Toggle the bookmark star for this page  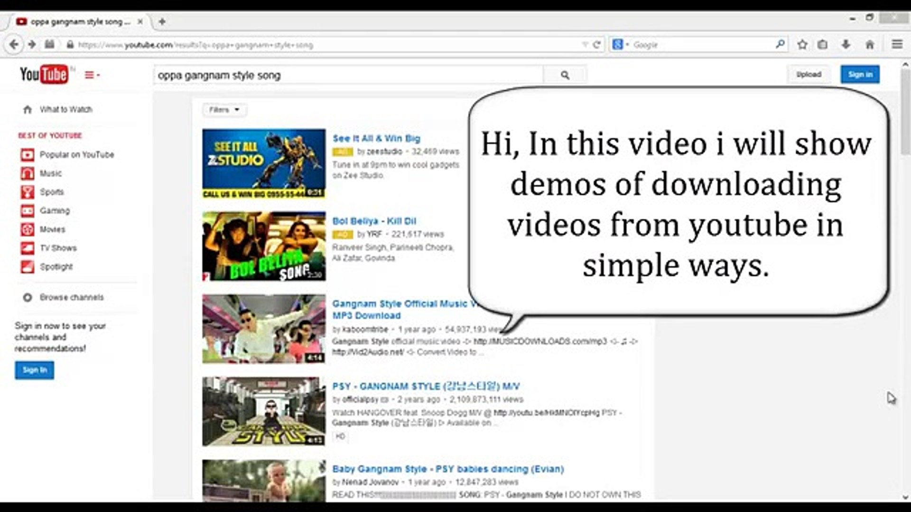[x=802, y=44]
